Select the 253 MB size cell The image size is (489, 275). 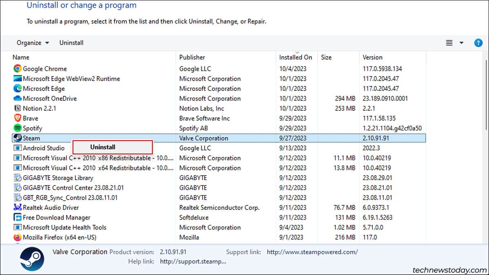(x=345, y=108)
